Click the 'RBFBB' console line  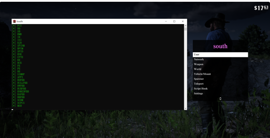click(x=18, y=97)
